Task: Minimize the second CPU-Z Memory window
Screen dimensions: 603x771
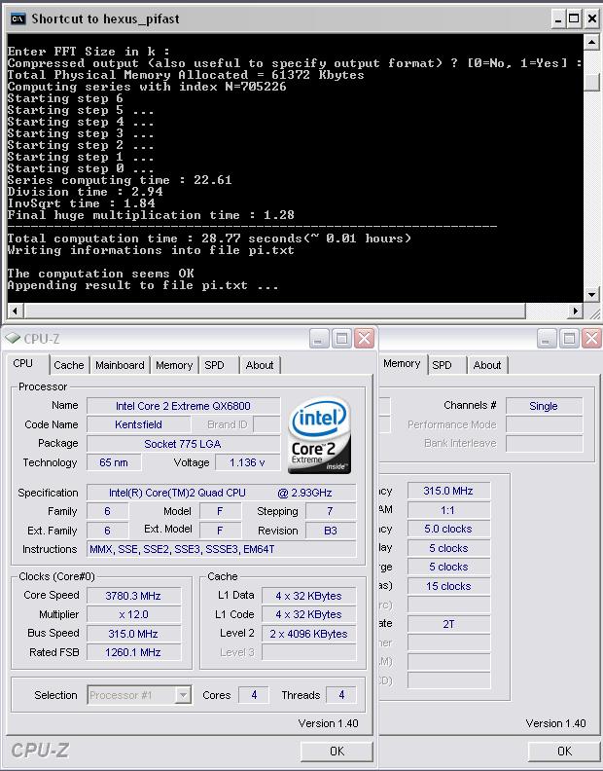Action: click(x=547, y=339)
